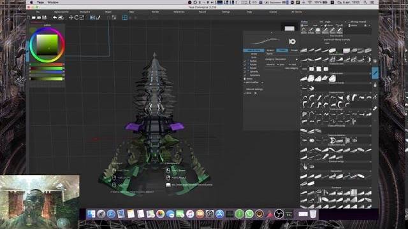Viewport: 408px width, 229px height.
Task: Click the green channel color slider
Action: click(x=47, y=68)
